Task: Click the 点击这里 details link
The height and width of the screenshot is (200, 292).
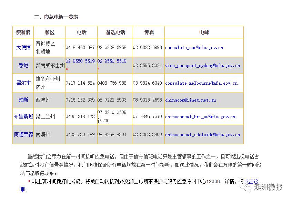Action: click(x=251, y=181)
